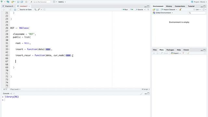The height and width of the screenshot is (117, 208).
Task: Open the Global Environment dropdown
Action: tap(163, 13)
